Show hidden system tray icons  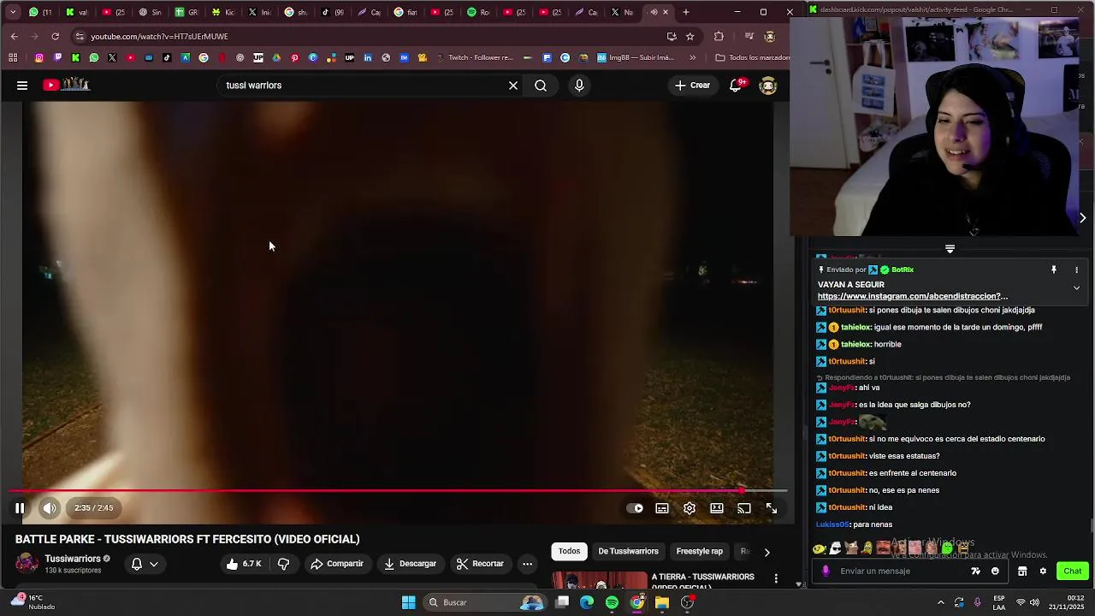941,602
